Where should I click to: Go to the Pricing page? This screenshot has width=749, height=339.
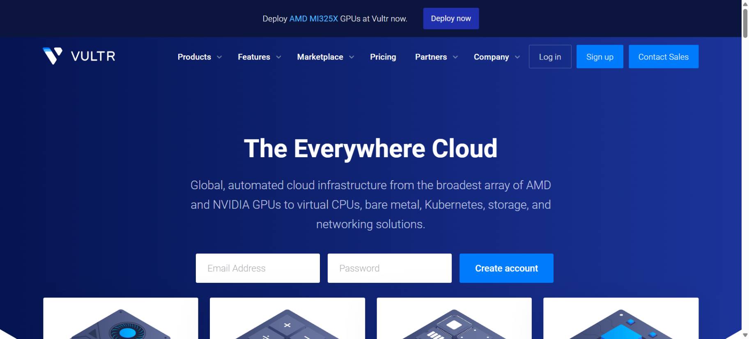[x=383, y=57]
